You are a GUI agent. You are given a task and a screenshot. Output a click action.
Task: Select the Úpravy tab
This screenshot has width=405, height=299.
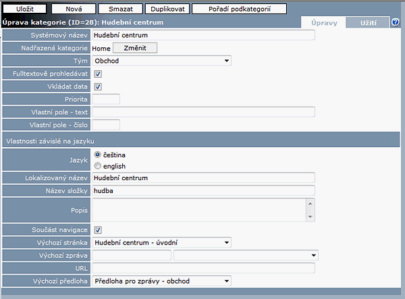click(323, 22)
